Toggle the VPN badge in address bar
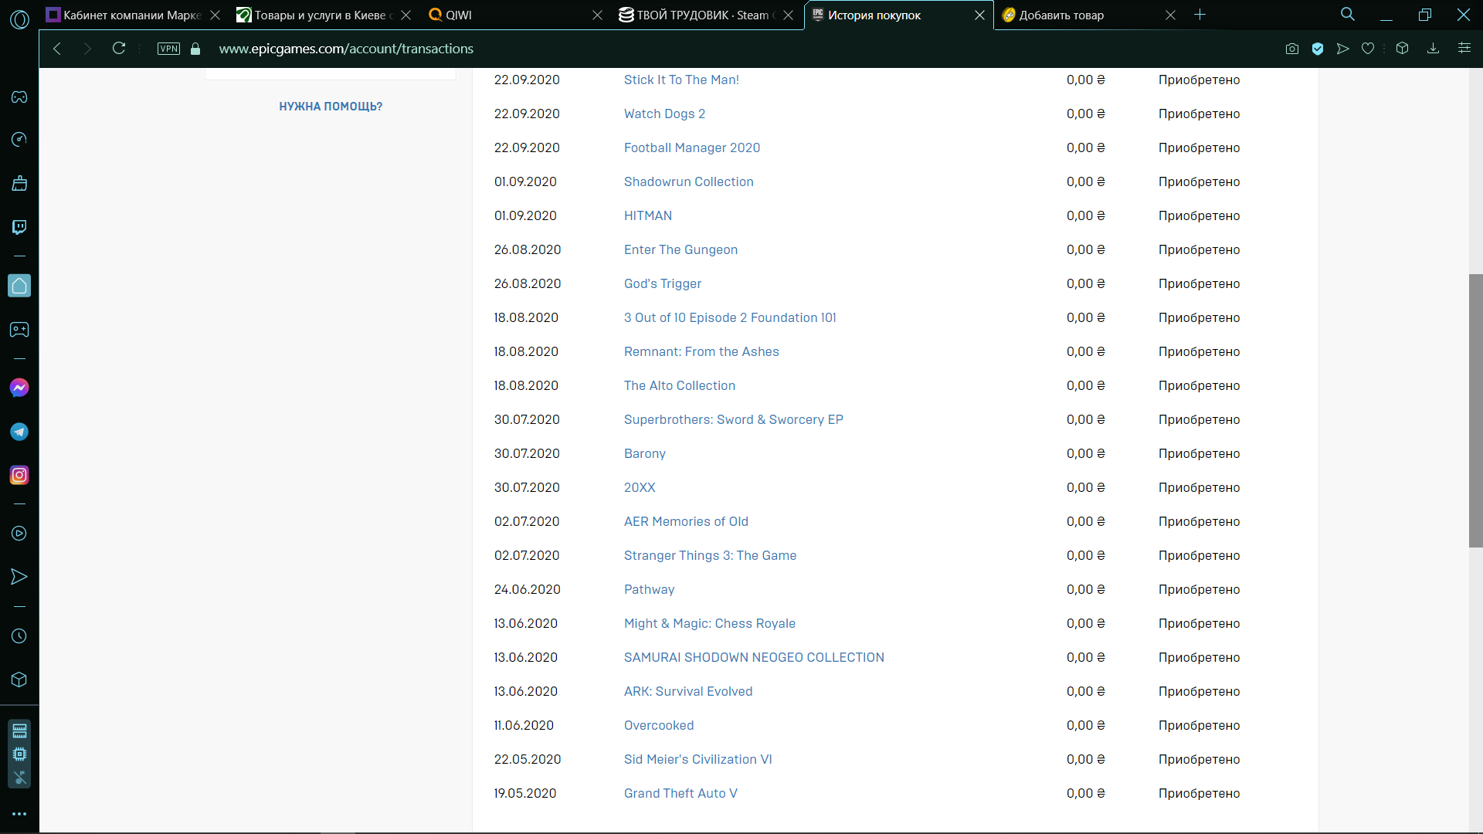1483x834 pixels. (x=168, y=49)
